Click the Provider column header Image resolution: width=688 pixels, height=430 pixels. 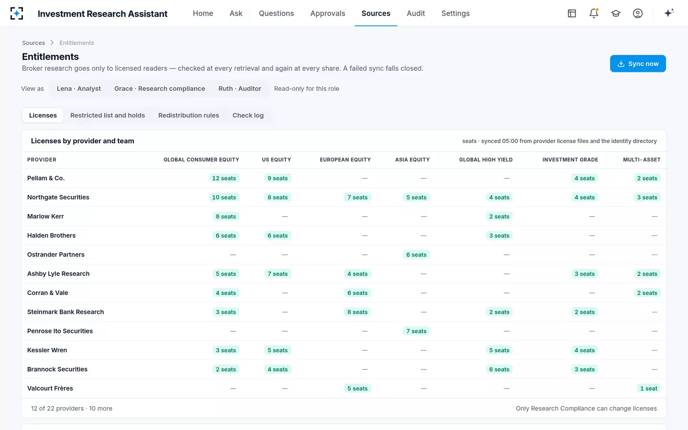click(x=42, y=160)
